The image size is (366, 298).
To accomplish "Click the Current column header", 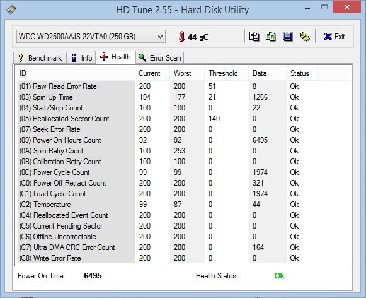I will click(x=152, y=73).
